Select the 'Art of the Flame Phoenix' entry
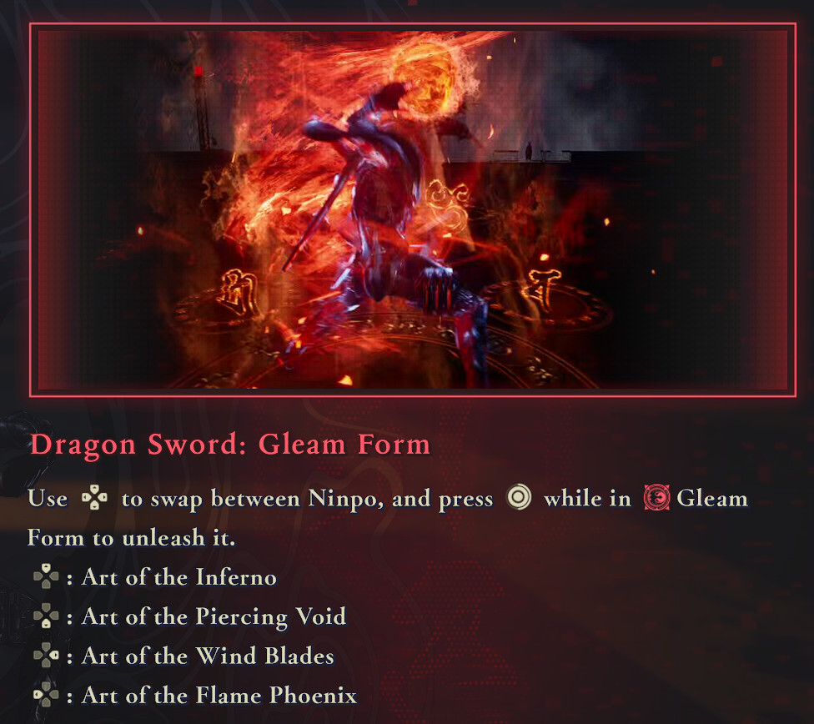This screenshot has height=724, width=814. [x=219, y=696]
